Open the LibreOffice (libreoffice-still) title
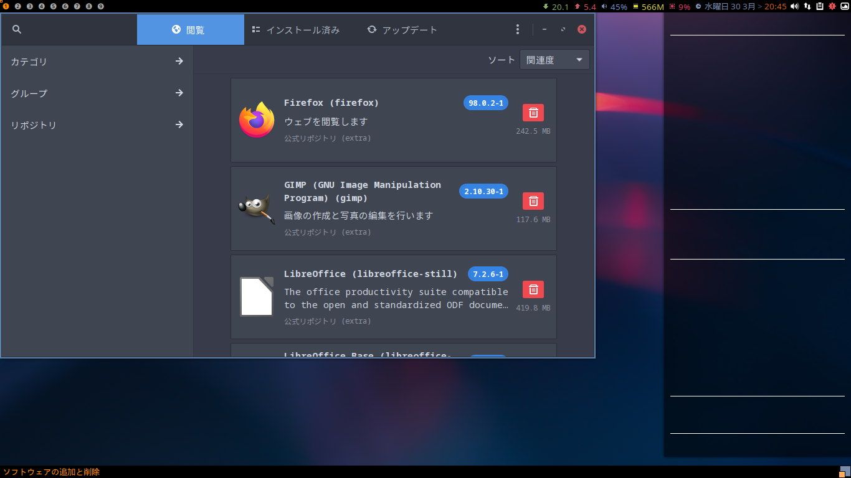This screenshot has width=851, height=478. (371, 274)
